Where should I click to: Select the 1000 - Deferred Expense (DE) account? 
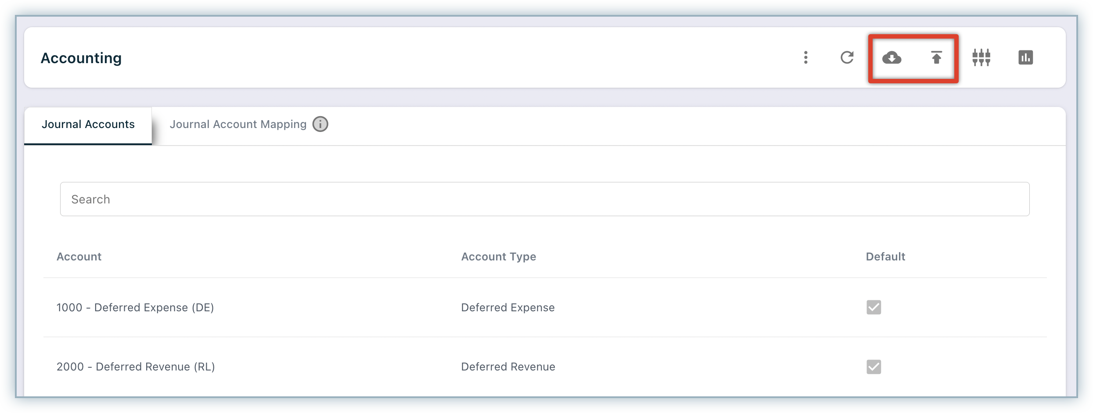pyautogui.click(x=135, y=307)
